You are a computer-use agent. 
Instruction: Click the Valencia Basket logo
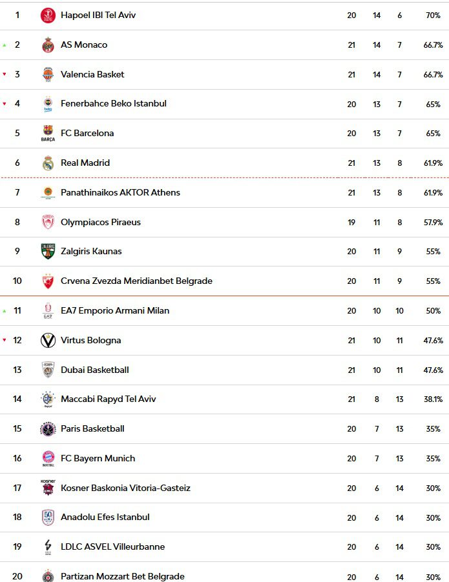[x=48, y=75]
